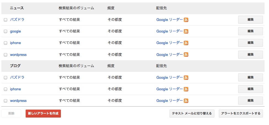This screenshot has width=269, height=125.
Task: Check the Blog iphone alert checkbox
Action: [6, 89]
